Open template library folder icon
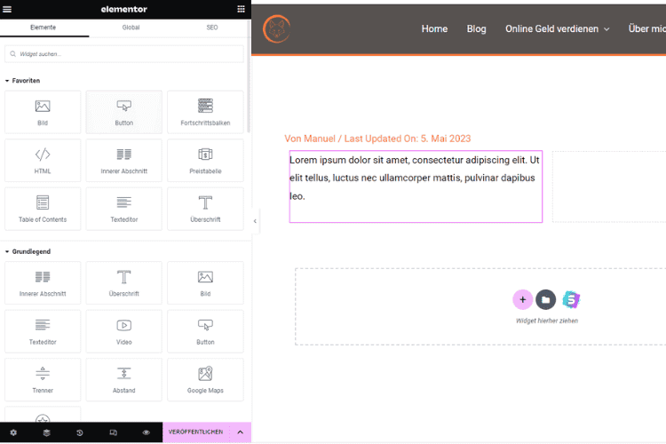Viewport: 666px width, 444px height. 545,300
